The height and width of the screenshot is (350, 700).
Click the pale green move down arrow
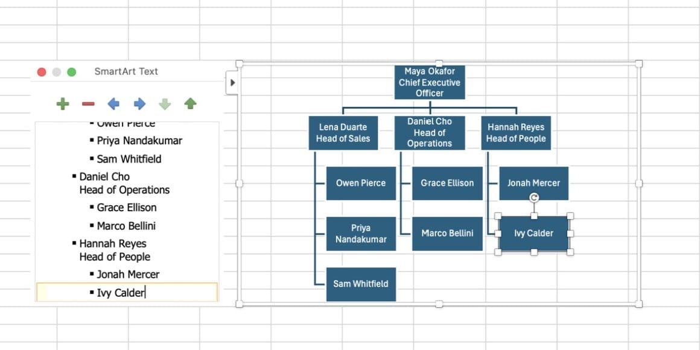click(165, 104)
